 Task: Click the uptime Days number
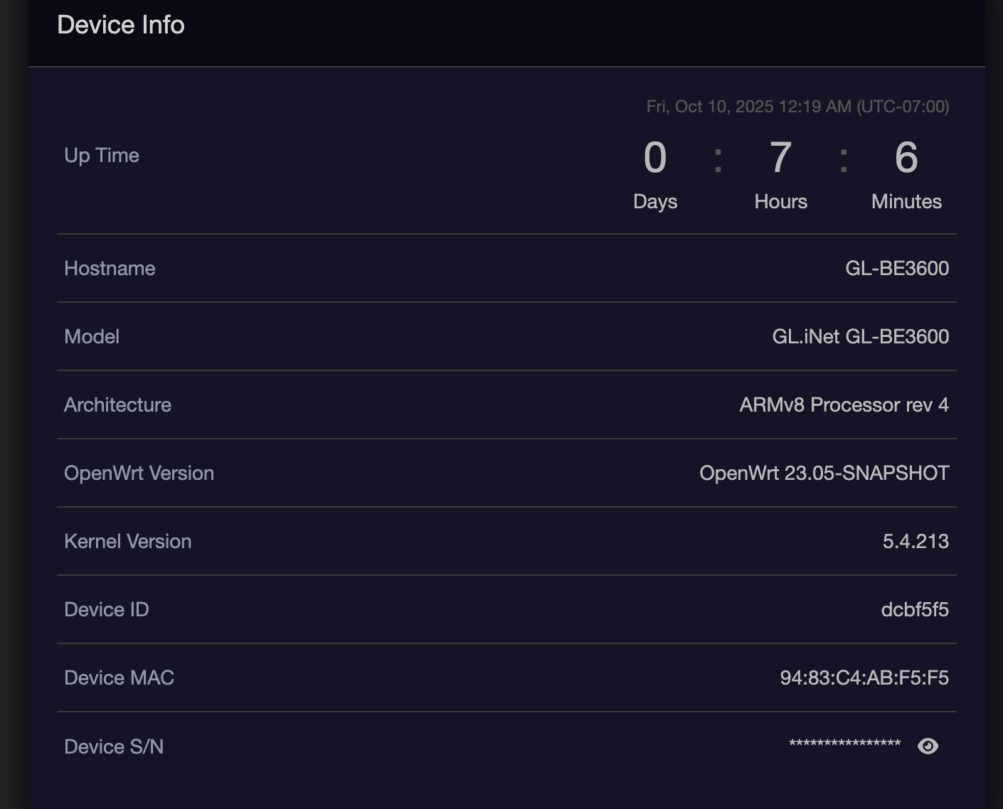click(655, 157)
